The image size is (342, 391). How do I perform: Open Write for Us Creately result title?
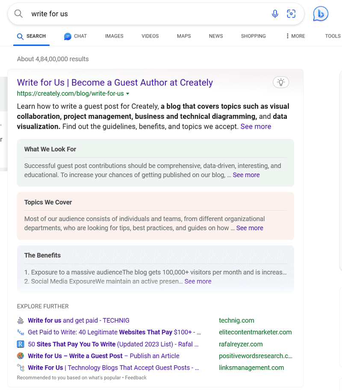pos(115,82)
